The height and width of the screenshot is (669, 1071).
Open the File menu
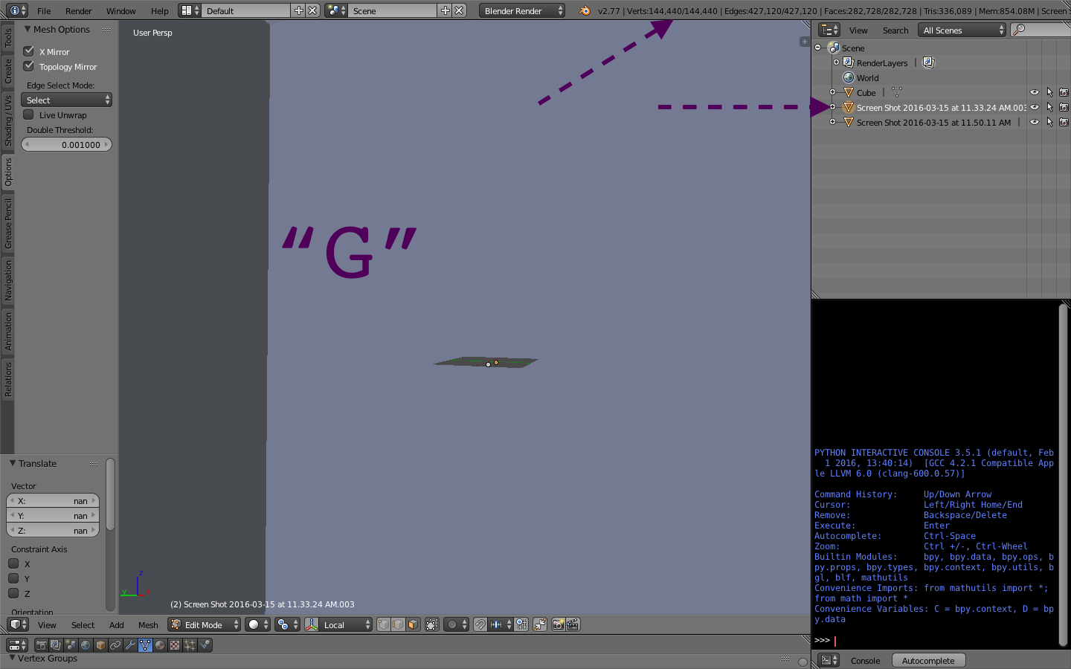[44, 10]
